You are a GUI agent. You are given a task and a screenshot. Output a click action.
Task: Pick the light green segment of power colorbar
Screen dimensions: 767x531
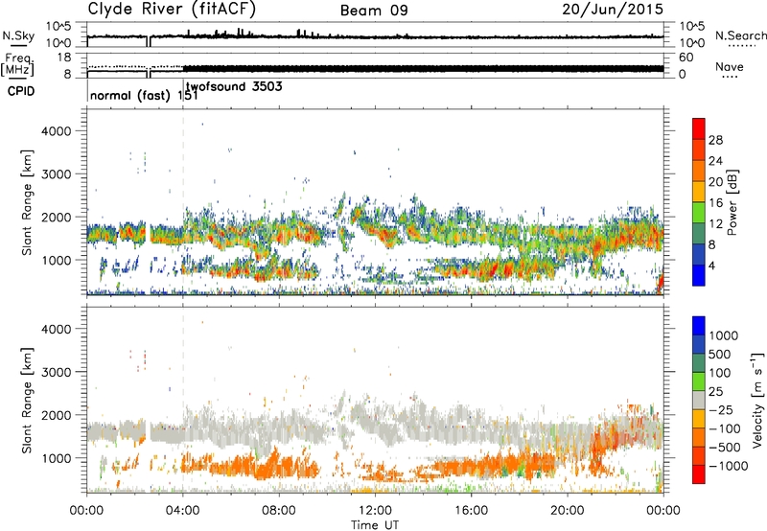699,212
